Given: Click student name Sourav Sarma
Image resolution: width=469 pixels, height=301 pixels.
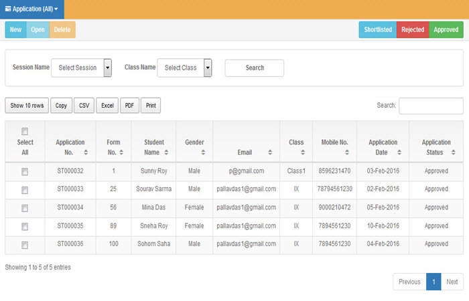Looking at the screenshot, I should (x=153, y=189).
